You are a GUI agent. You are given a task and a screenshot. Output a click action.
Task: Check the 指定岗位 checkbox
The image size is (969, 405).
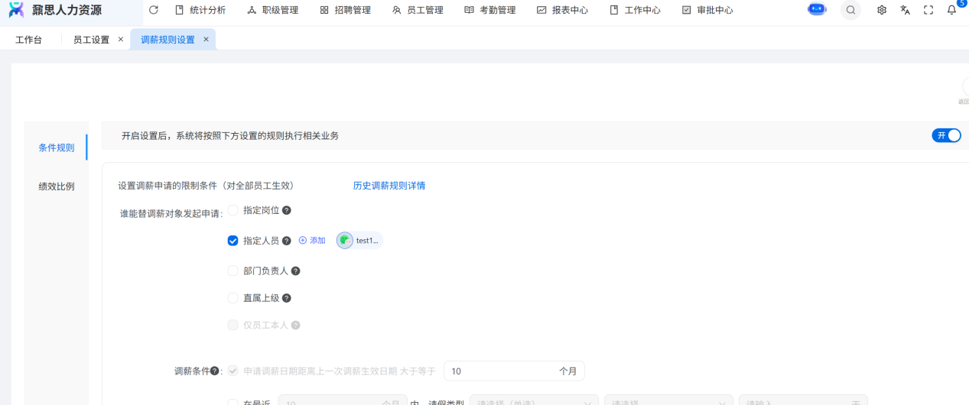tap(233, 210)
